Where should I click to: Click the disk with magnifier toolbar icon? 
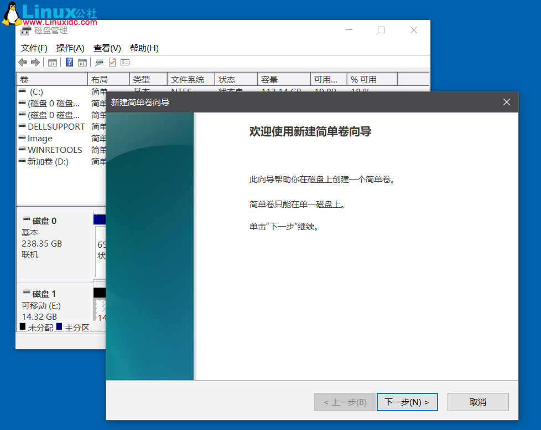tap(100, 63)
